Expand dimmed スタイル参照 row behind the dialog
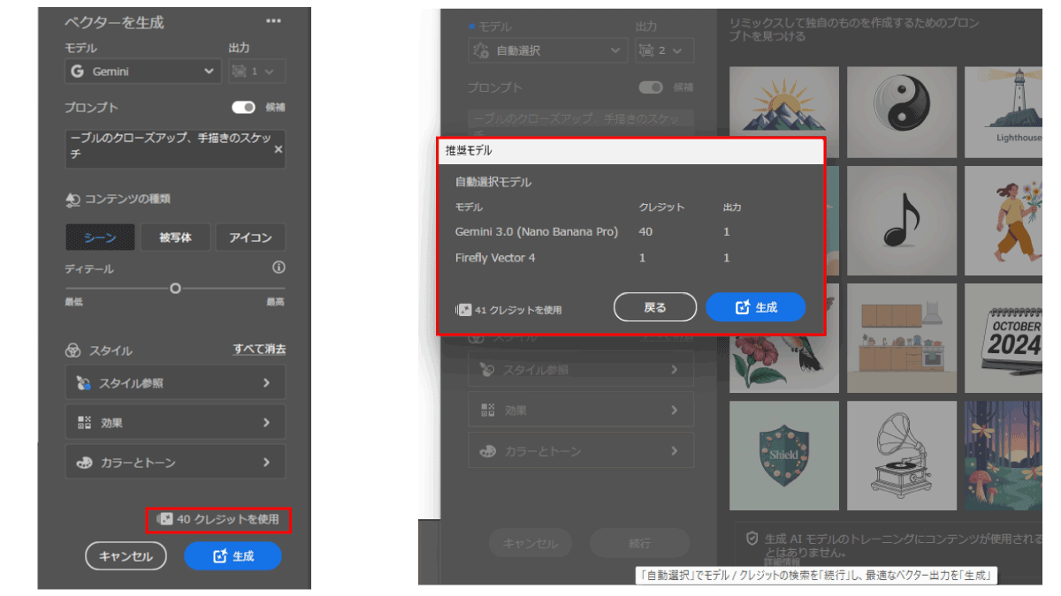The image size is (1061, 596). (x=581, y=370)
